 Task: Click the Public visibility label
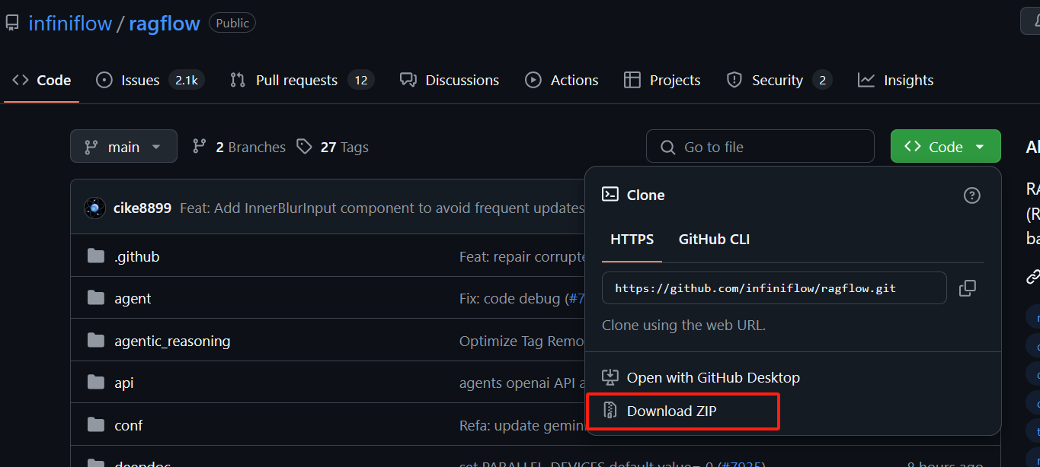232,23
